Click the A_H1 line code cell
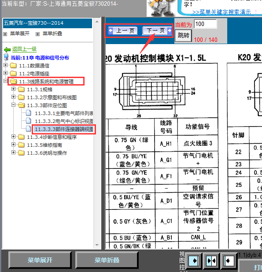The height and width of the screenshot is (272, 262). point(166,144)
